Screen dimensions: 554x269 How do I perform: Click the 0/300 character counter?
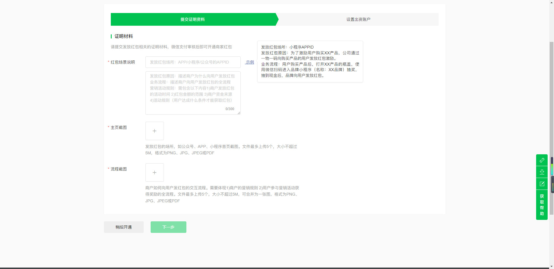(x=230, y=109)
